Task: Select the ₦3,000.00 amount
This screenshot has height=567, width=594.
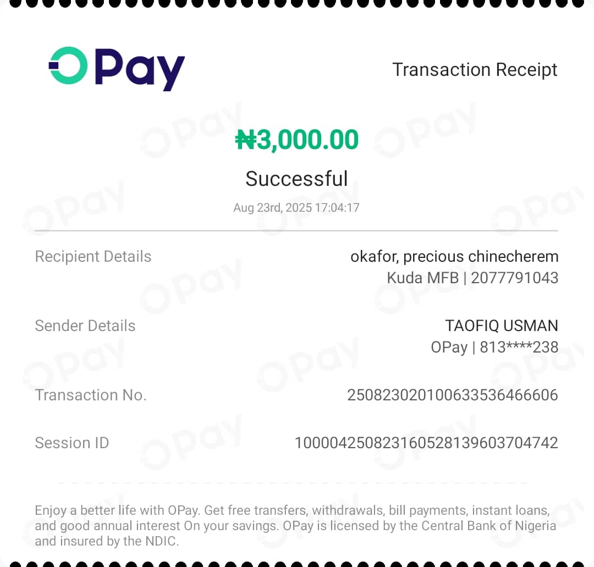Action: pos(297,140)
